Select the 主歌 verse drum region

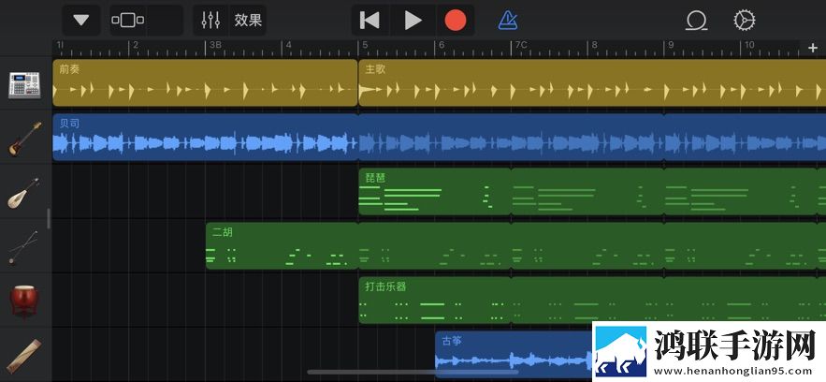[x=592, y=82]
